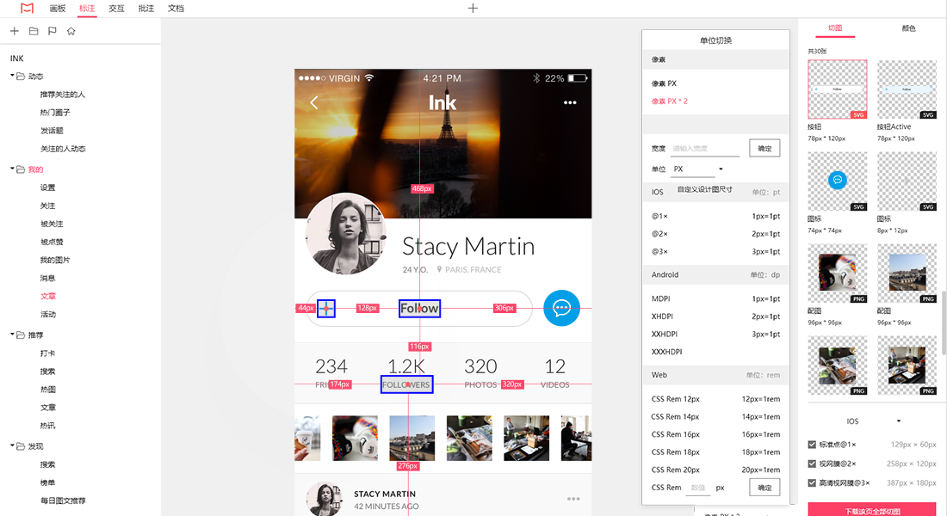The image size is (947, 516).
Task: Toggle the 标准点@1× checkbox
Action: (x=812, y=444)
